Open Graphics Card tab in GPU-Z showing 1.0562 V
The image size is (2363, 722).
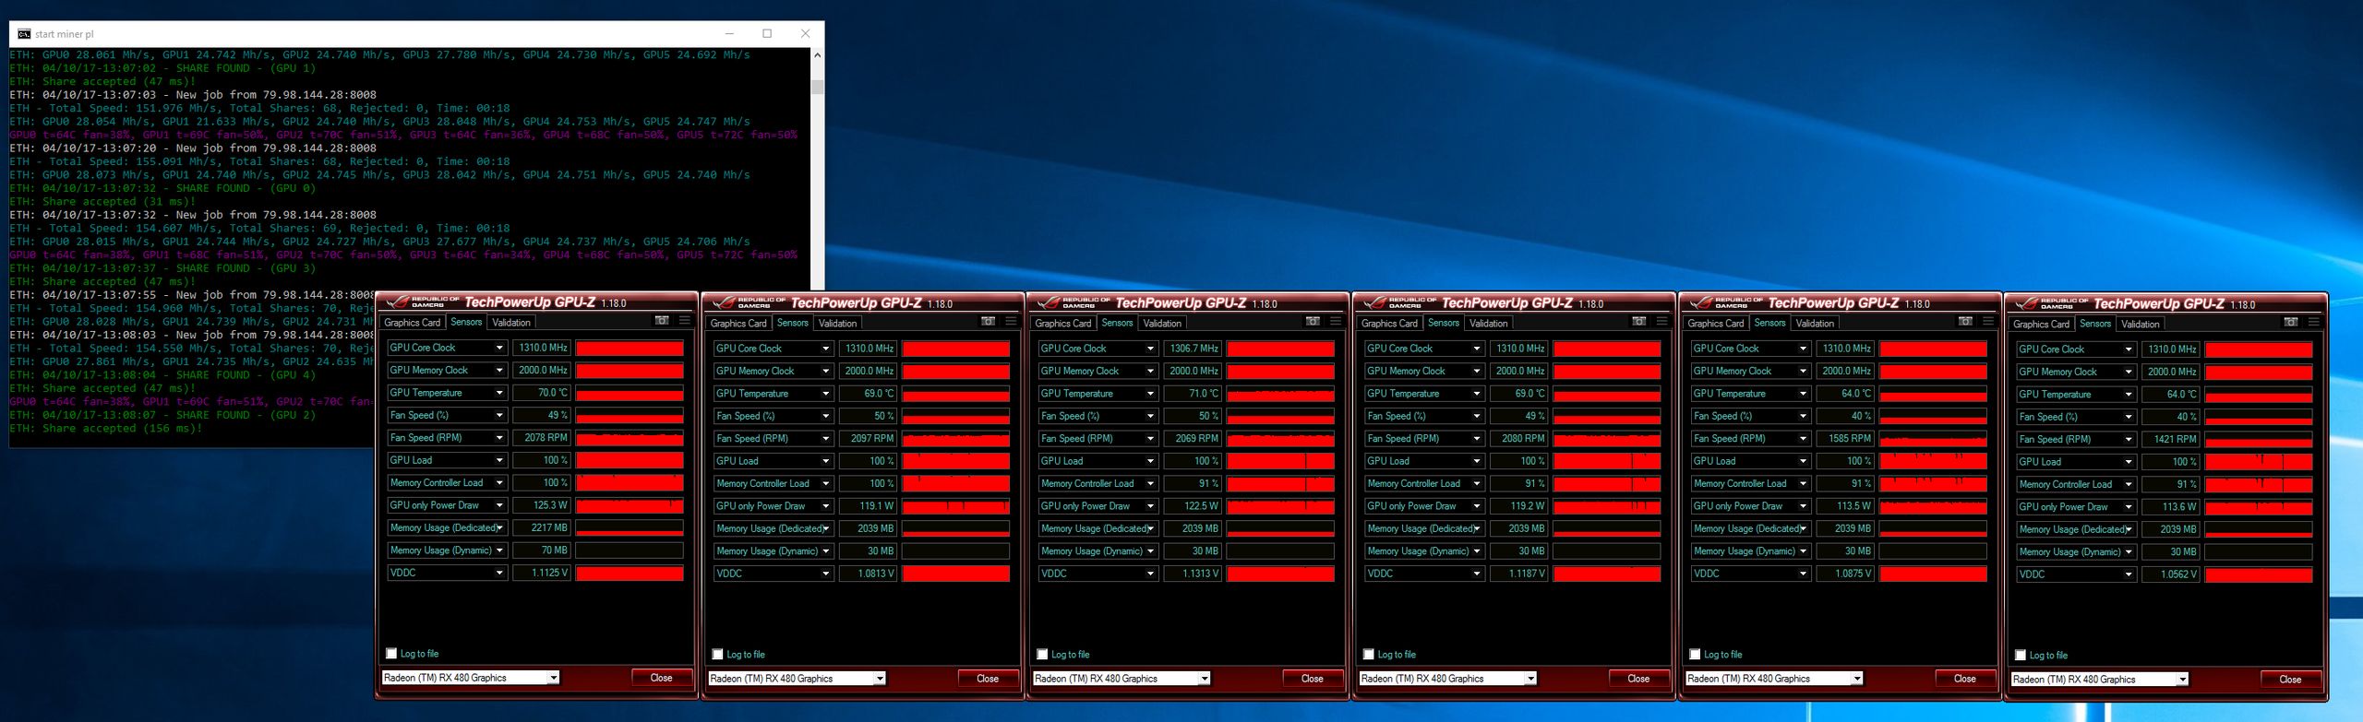(2041, 325)
